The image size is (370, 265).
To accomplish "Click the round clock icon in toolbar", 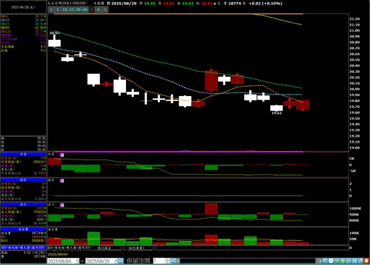I will (331, 261).
